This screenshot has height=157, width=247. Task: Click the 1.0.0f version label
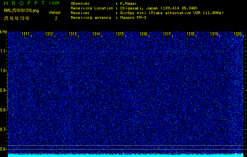pos(55,3)
